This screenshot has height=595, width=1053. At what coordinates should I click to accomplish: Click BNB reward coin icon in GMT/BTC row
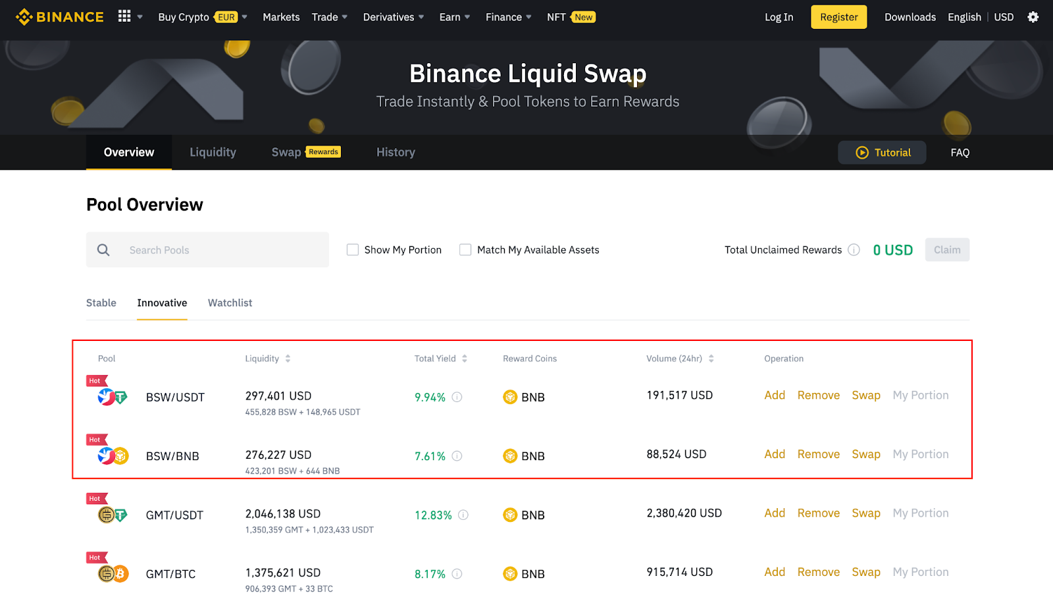[x=510, y=574]
